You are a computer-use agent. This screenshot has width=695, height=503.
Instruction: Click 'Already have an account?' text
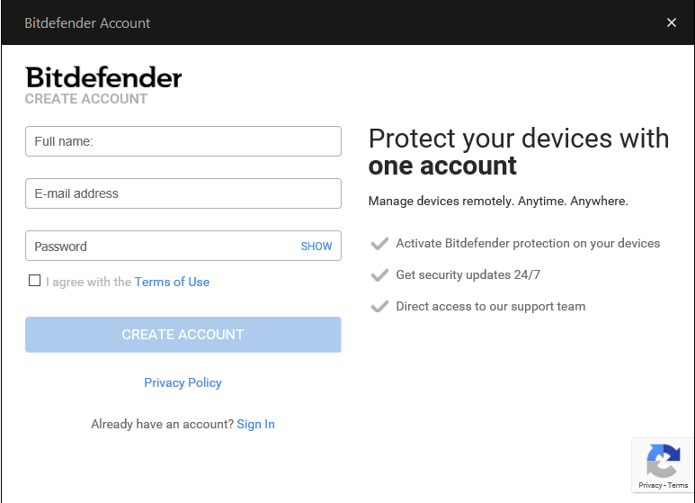(162, 424)
